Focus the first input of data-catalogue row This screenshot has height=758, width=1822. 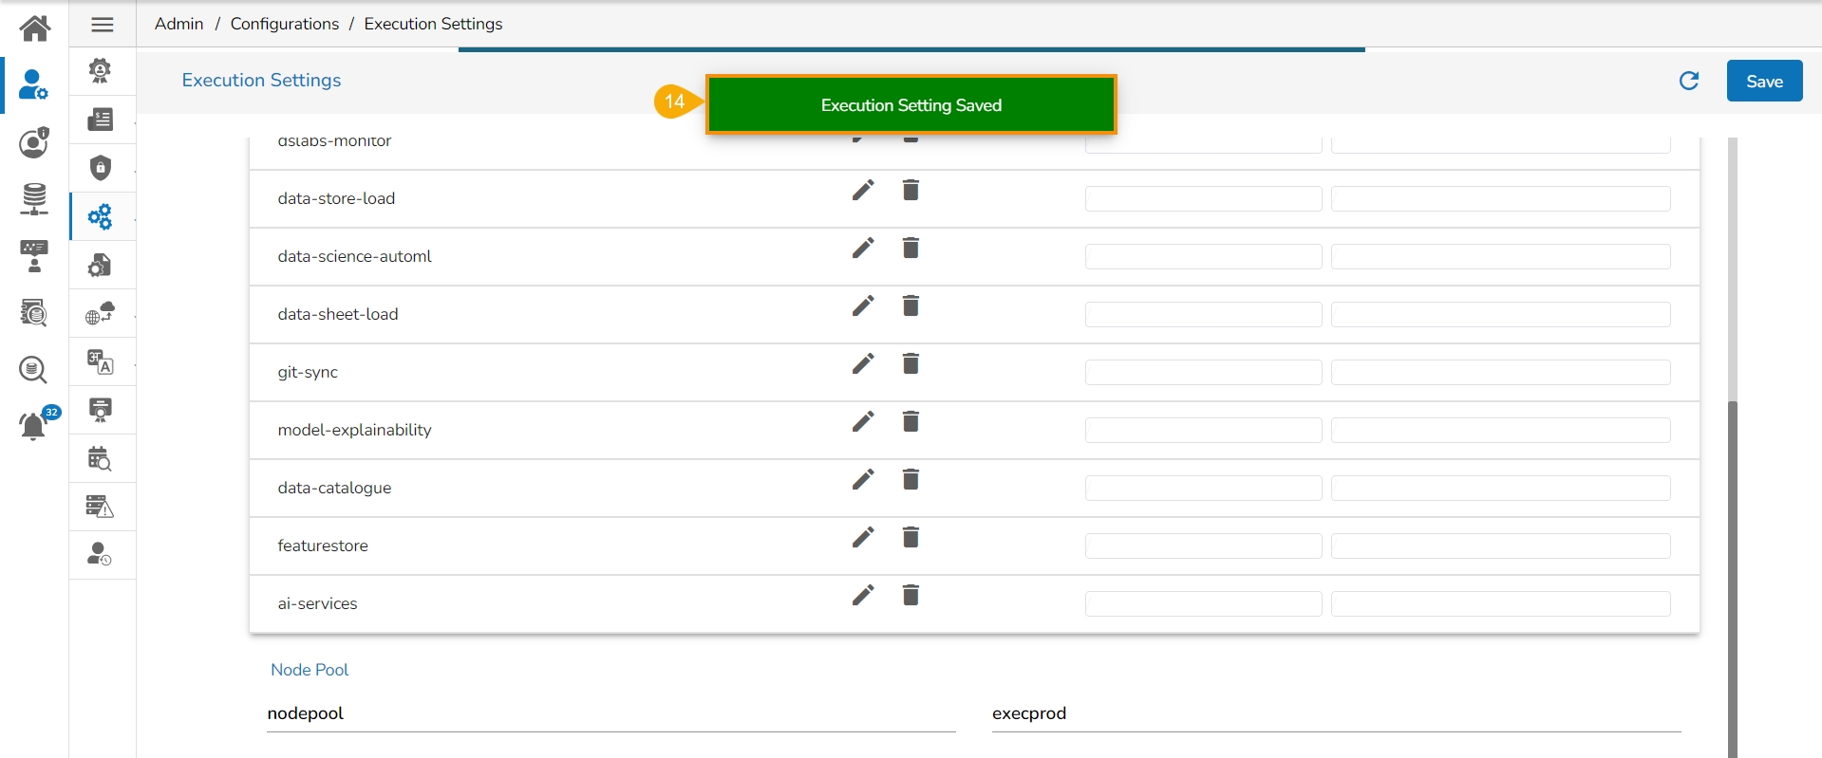point(1204,489)
